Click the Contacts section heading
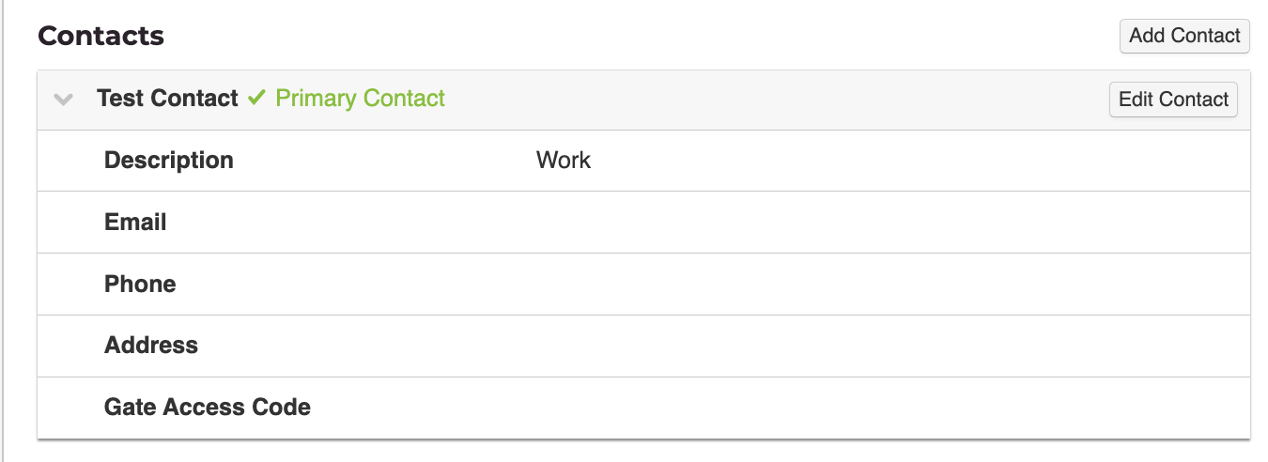This screenshot has height=462, width=1268. coord(101,36)
